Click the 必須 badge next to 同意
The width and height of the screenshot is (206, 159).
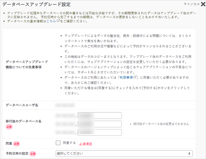pos(16,144)
